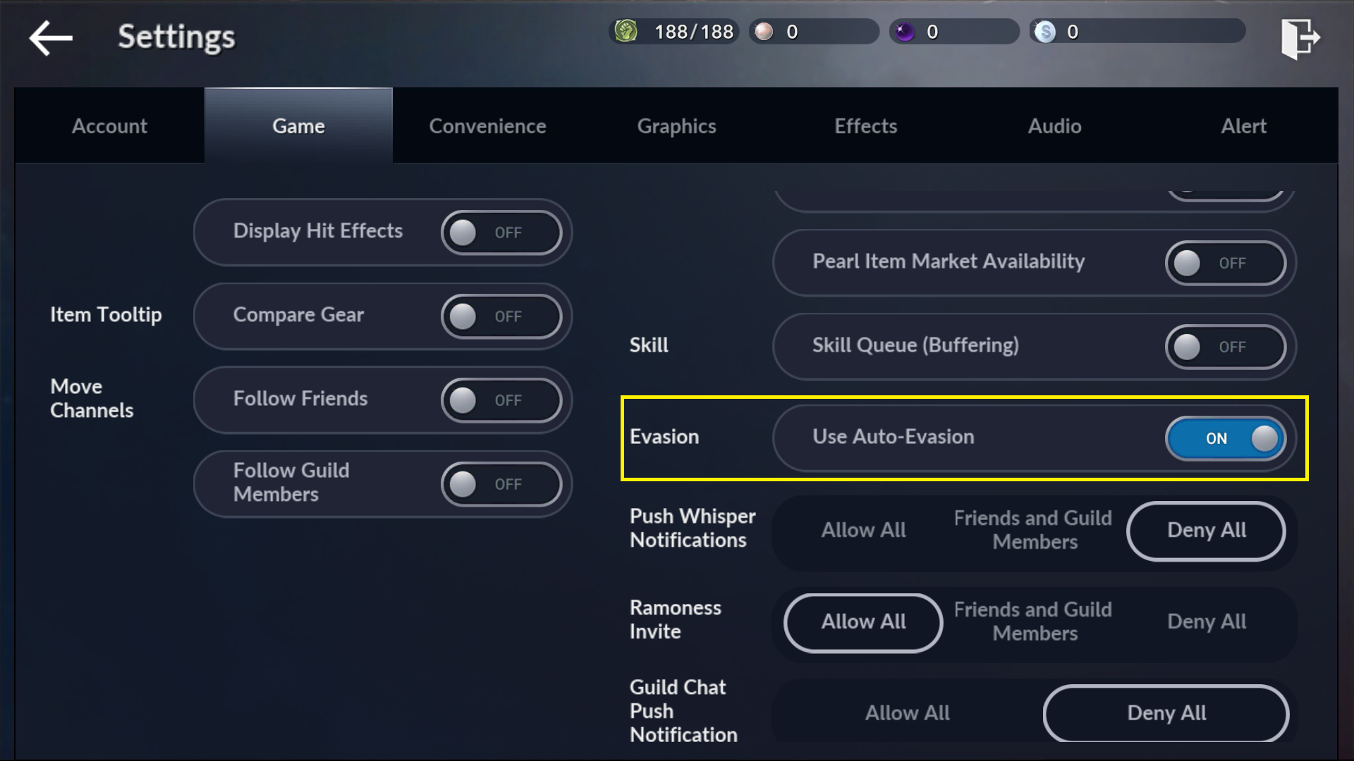1354x761 pixels.
Task: Open the Convenience settings tab
Action: click(487, 125)
